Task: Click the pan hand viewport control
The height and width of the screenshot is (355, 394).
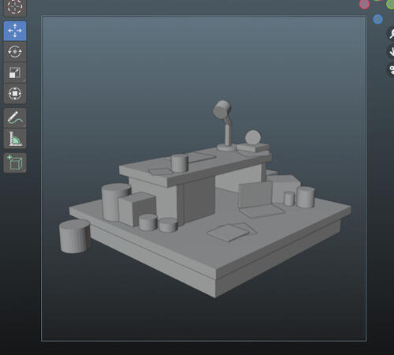Action: click(x=391, y=51)
